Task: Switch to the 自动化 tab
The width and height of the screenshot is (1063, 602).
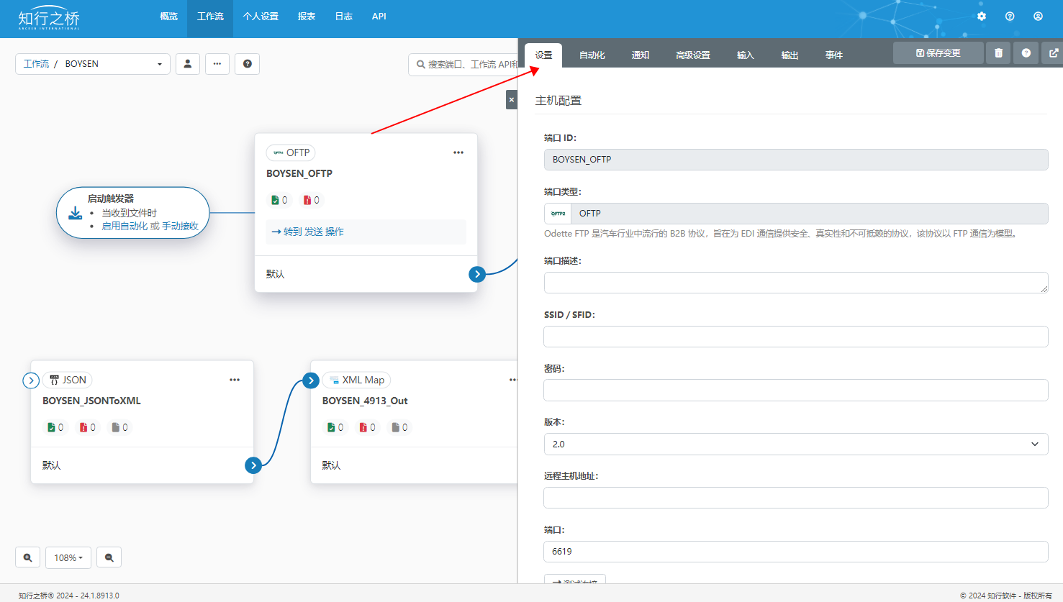Action: pyautogui.click(x=592, y=55)
